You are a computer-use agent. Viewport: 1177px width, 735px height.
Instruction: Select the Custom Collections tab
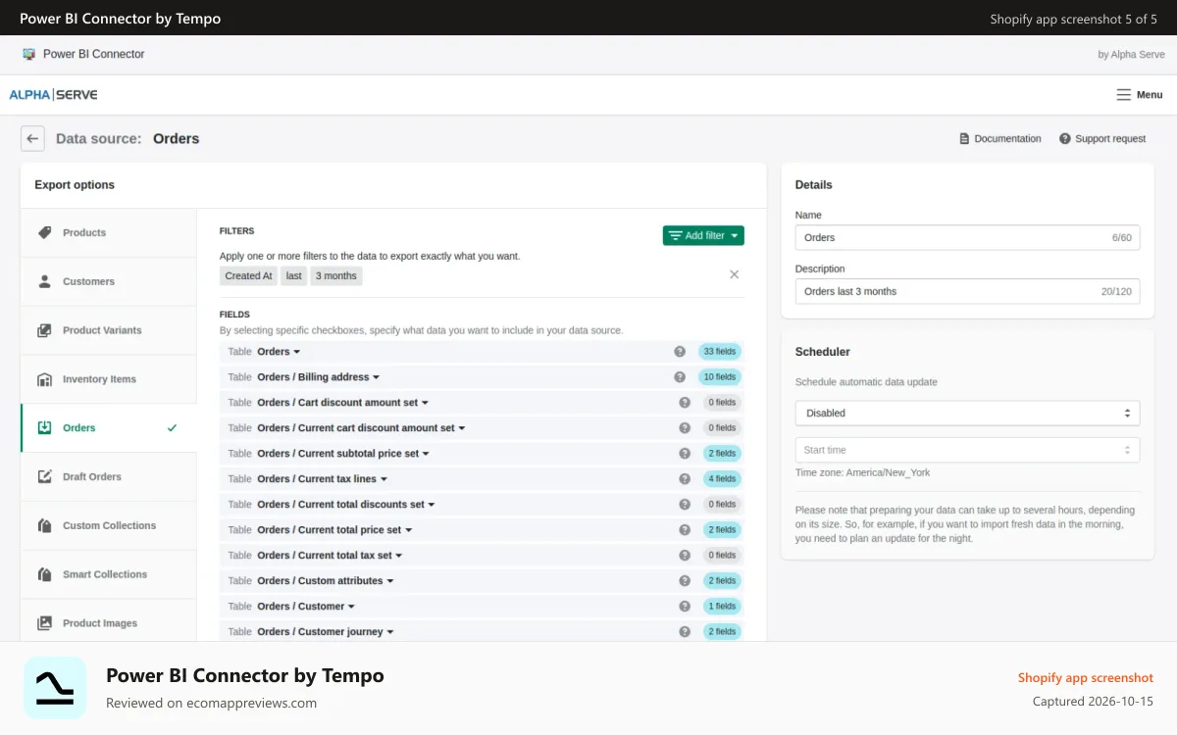[108, 526]
